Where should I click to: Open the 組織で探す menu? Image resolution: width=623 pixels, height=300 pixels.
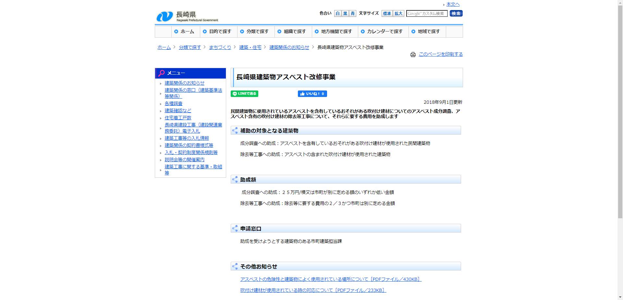point(294,31)
